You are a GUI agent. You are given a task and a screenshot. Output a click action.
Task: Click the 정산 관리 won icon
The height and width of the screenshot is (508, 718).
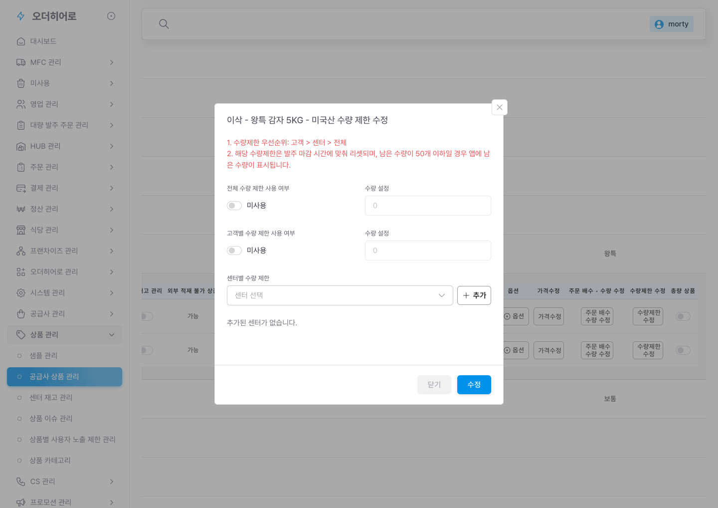coord(21,209)
